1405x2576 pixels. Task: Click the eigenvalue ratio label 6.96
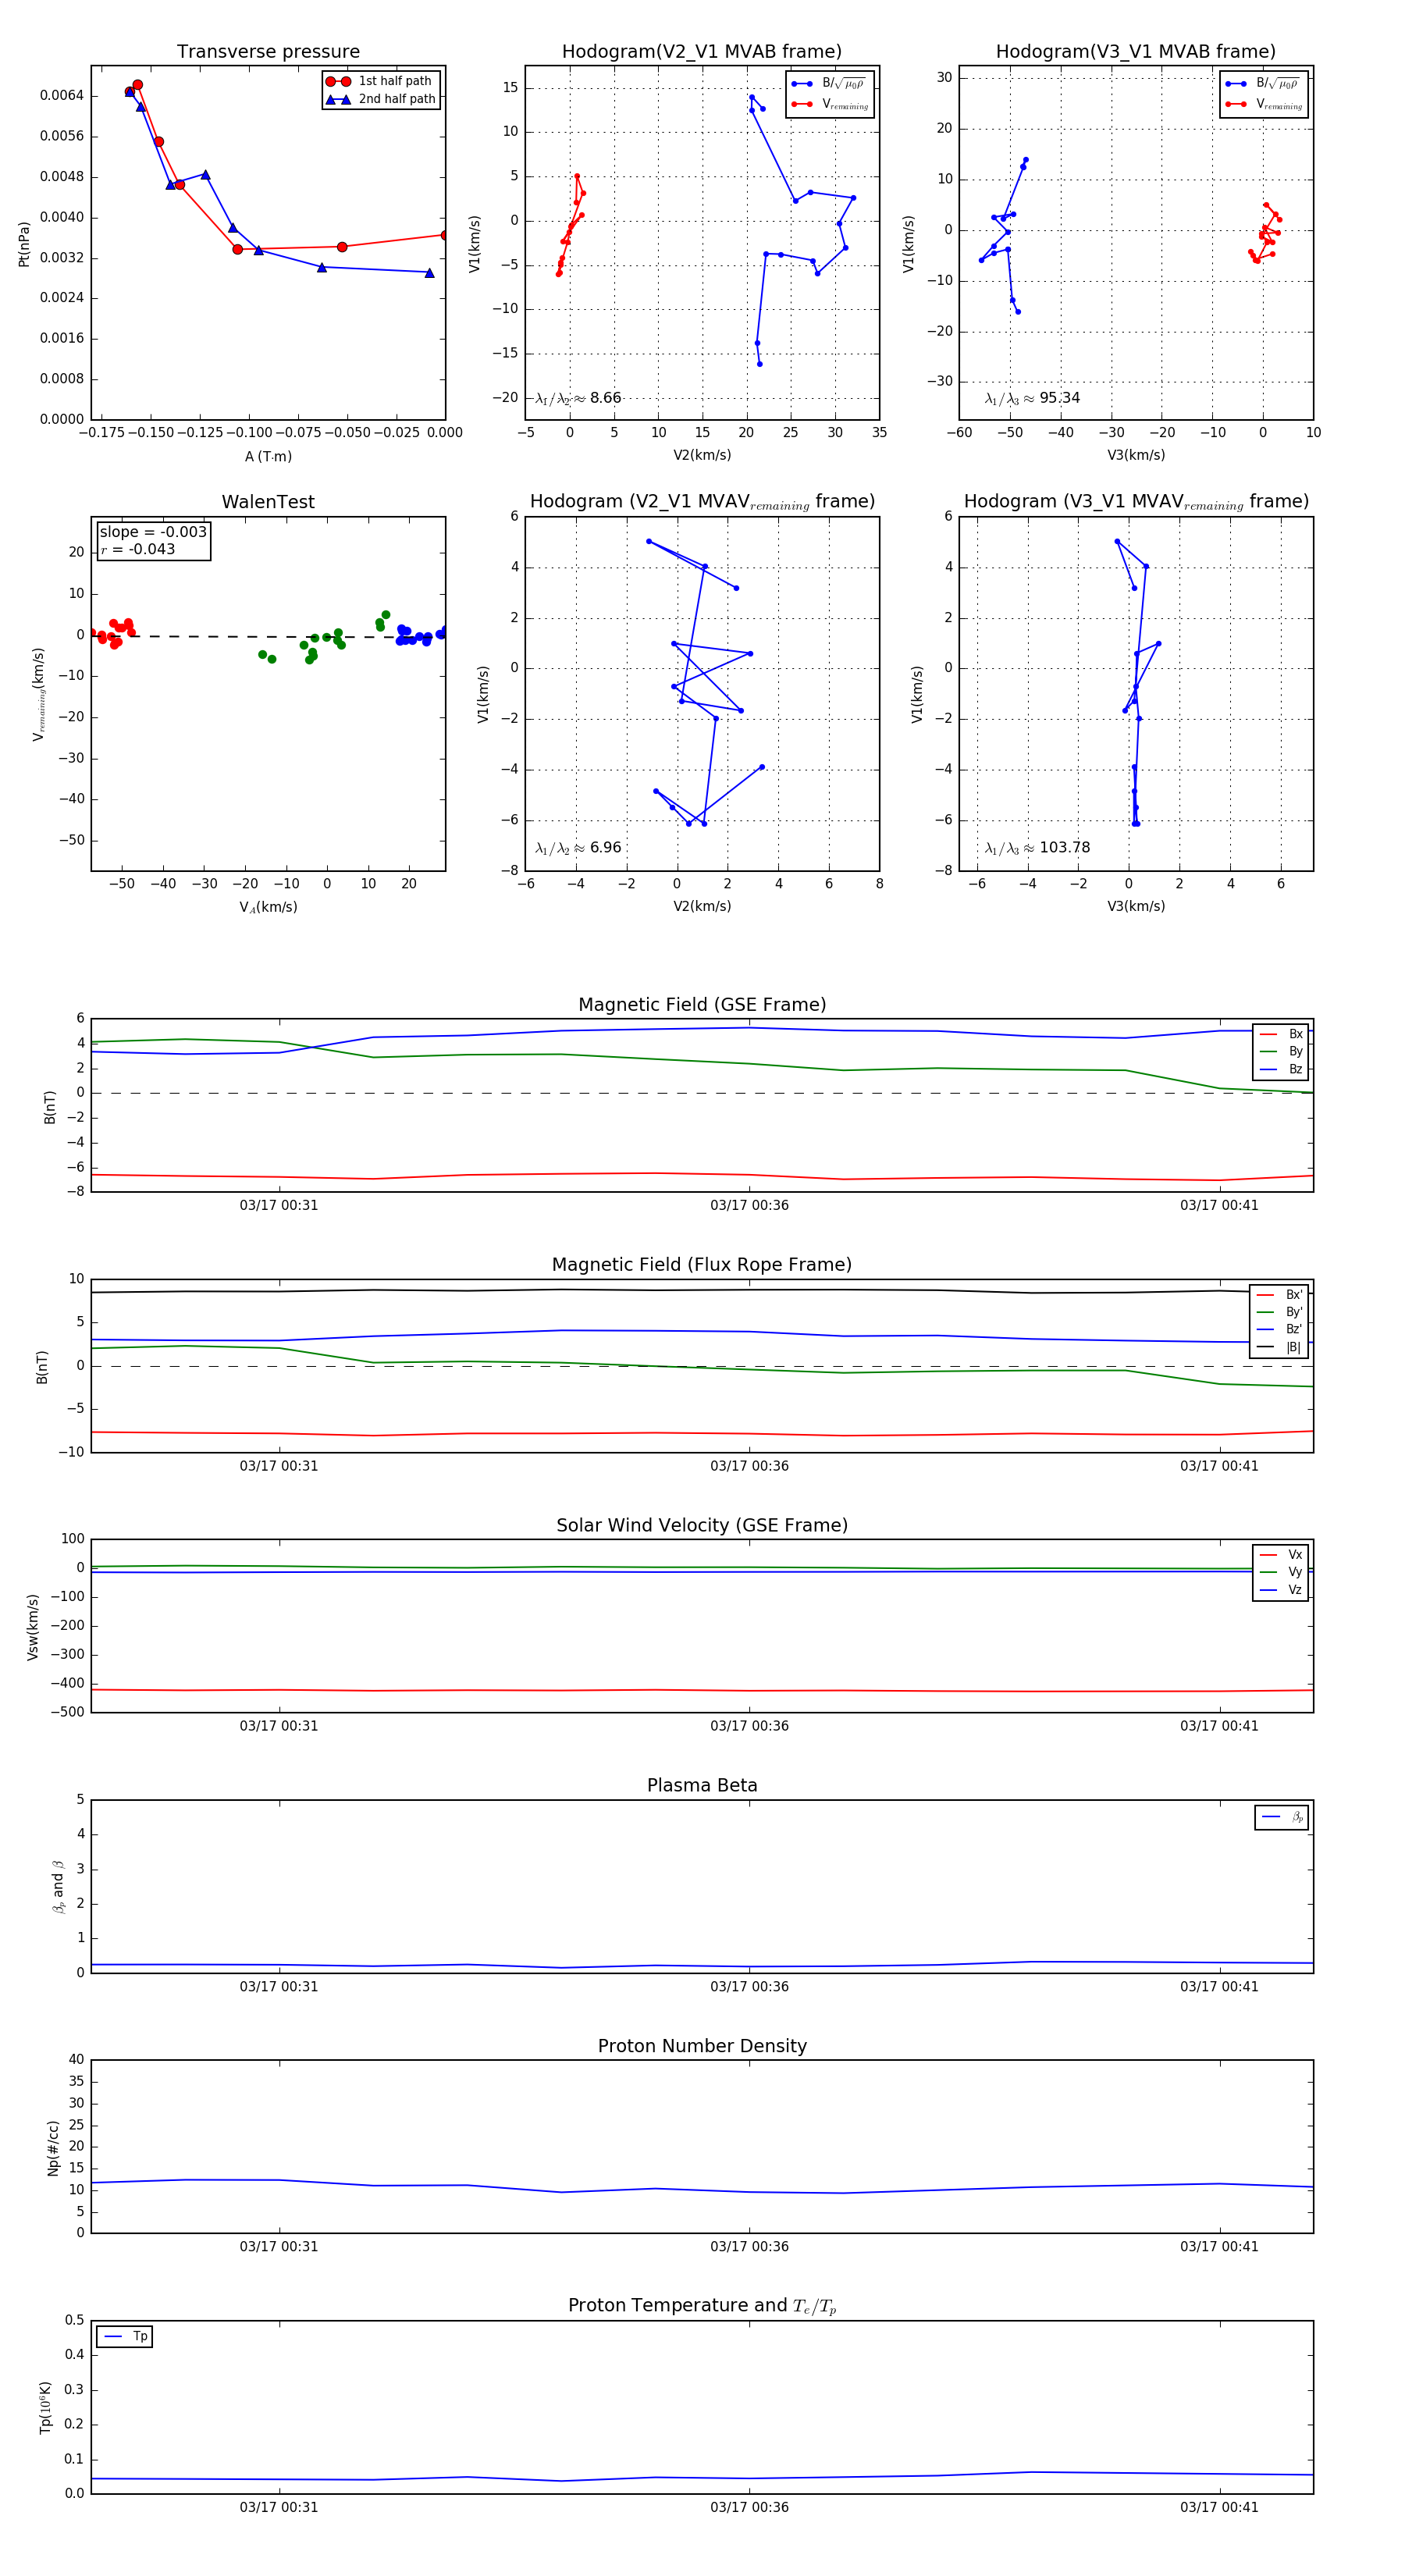[578, 848]
